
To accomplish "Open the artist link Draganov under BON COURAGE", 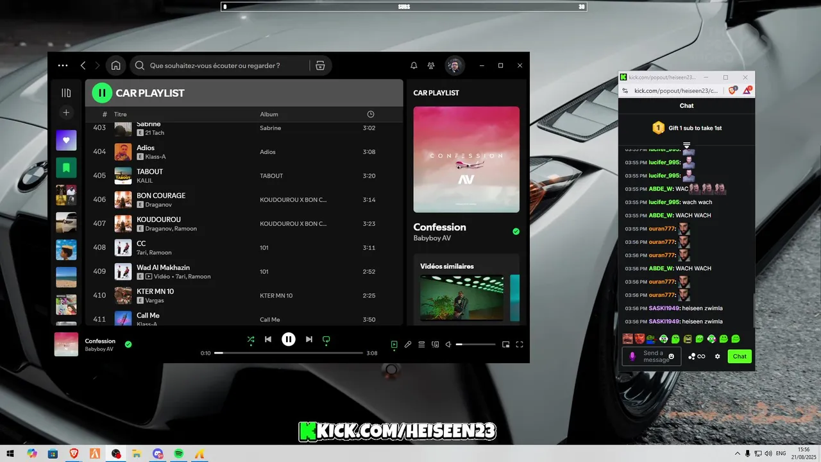I will 158,205.
